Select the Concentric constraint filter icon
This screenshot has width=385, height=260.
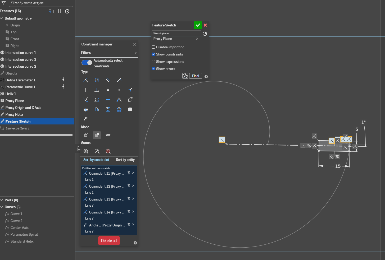coord(97,80)
